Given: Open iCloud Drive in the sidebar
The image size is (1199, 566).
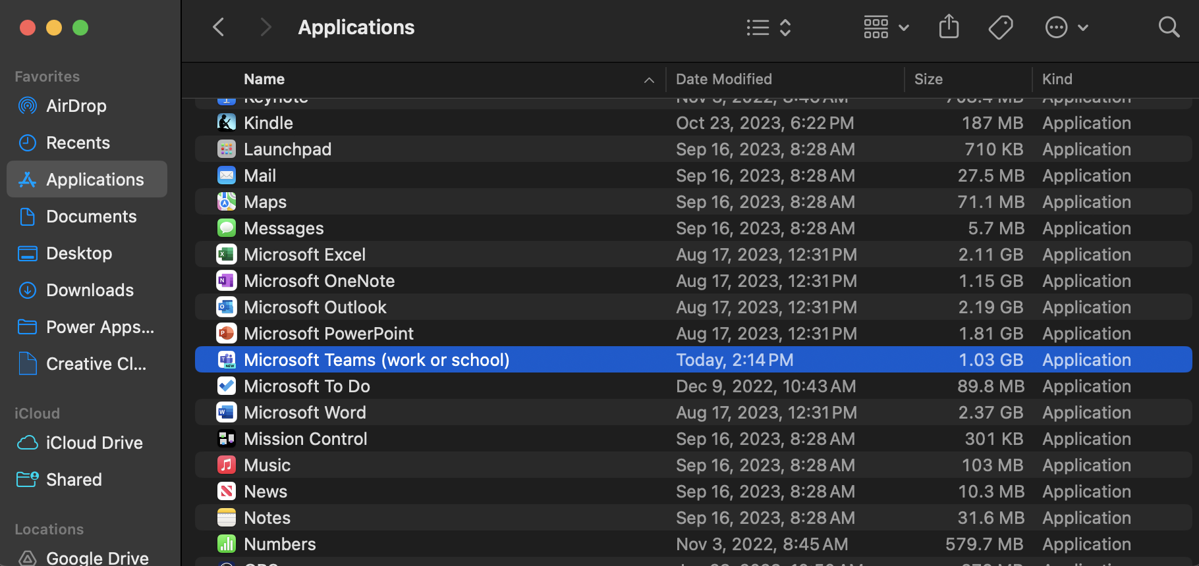Looking at the screenshot, I should click(87, 443).
